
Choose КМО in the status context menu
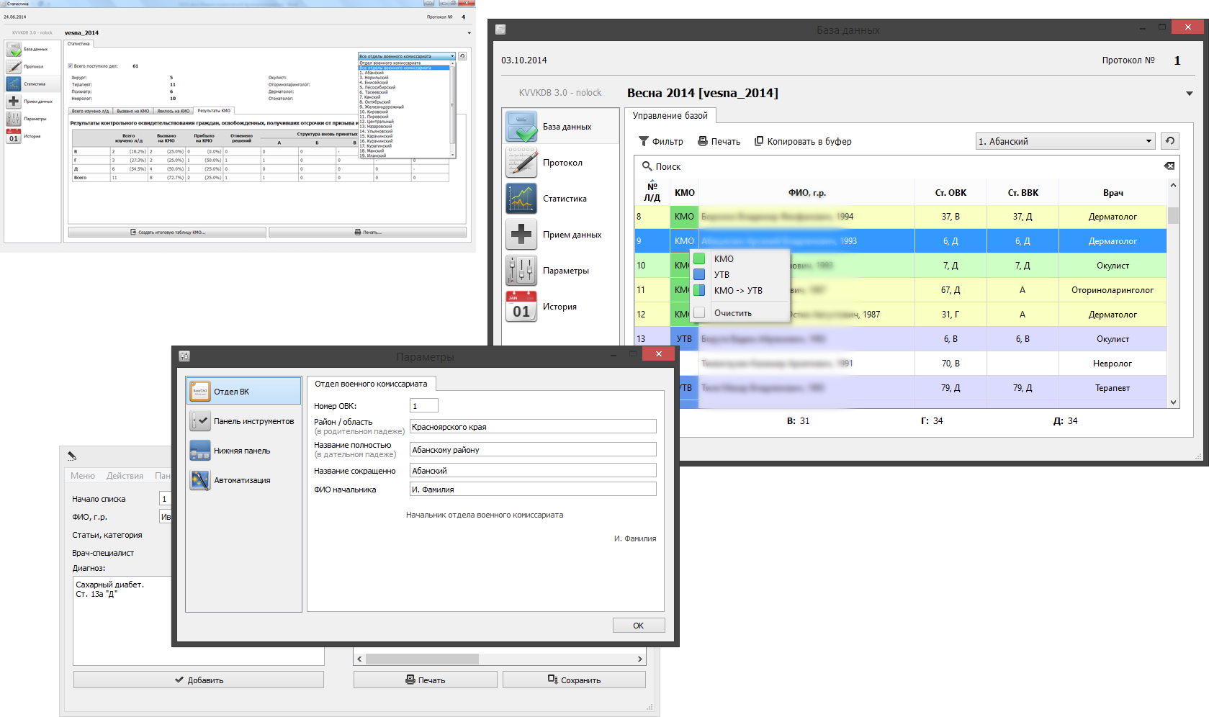coord(740,259)
